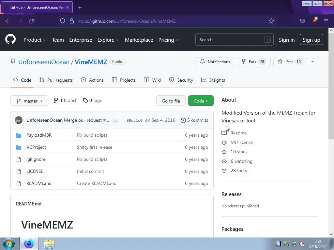Switch to the Security tab
Image resolution: width=334 pixels, height=250 pixels.
coord(181,80)
